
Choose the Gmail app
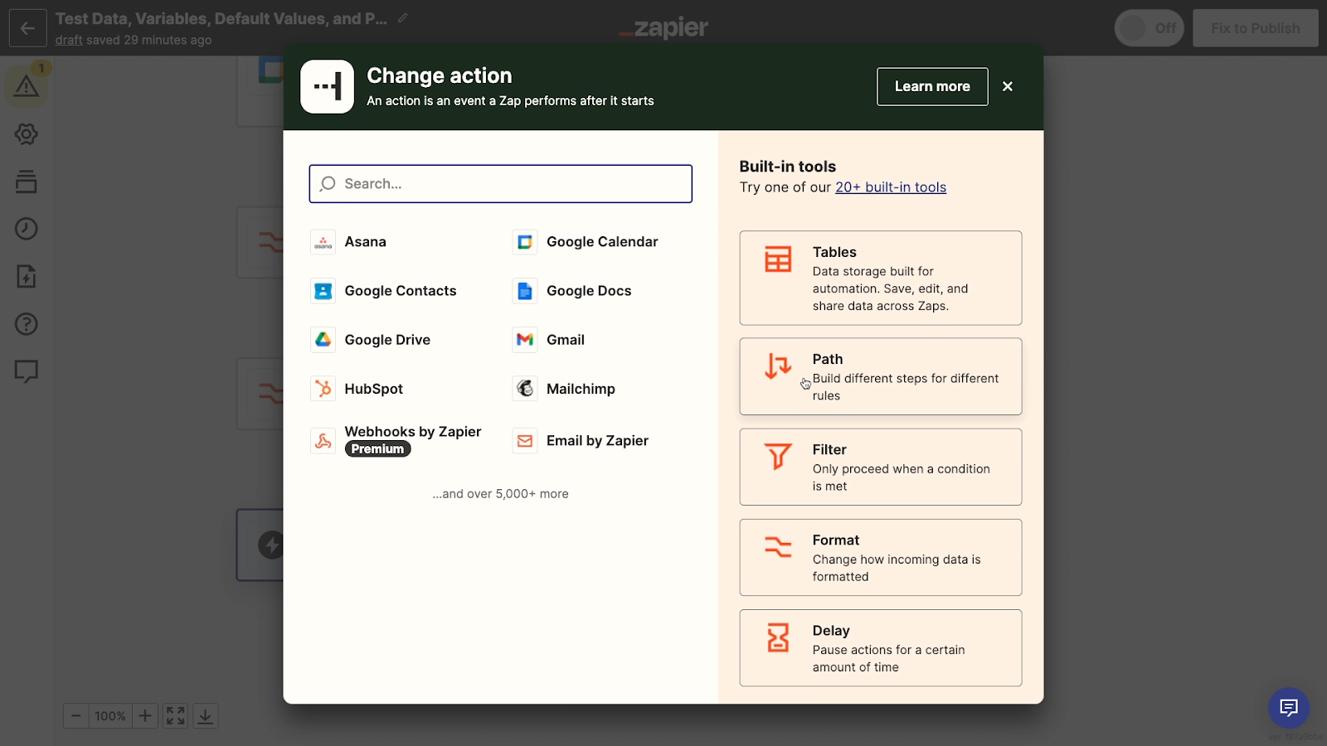click(x=549, y=340)
